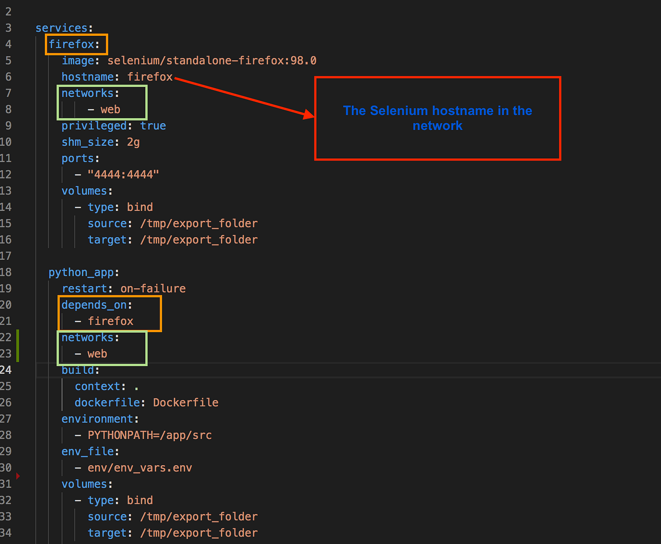
Task: Click line number 3 in the gutter
Action: (8, 28)
